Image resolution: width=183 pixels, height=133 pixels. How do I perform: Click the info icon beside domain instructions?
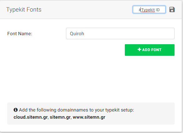[16, 110]
